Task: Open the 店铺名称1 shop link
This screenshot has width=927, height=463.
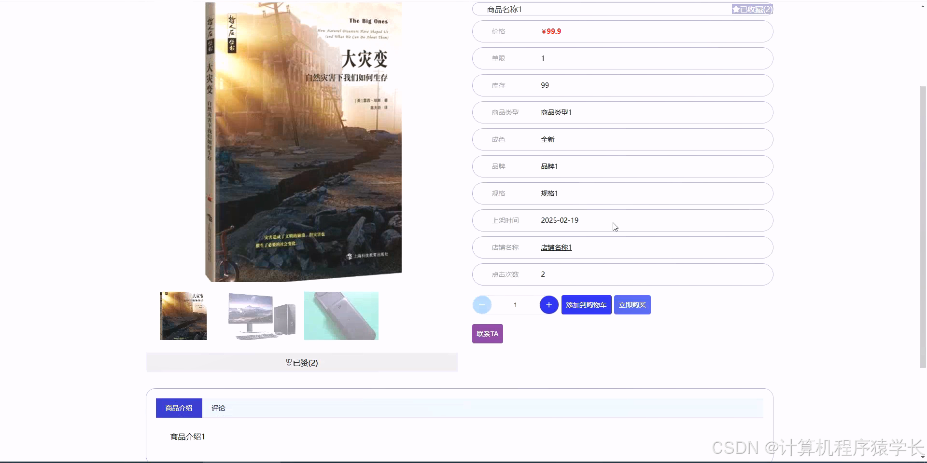Action: (556, 247)
